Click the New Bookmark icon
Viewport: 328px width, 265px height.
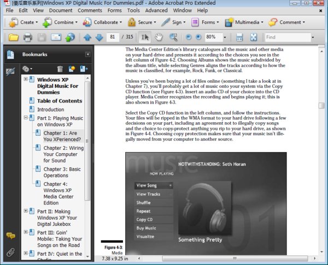pyautogui.click(x=72, y=69)
